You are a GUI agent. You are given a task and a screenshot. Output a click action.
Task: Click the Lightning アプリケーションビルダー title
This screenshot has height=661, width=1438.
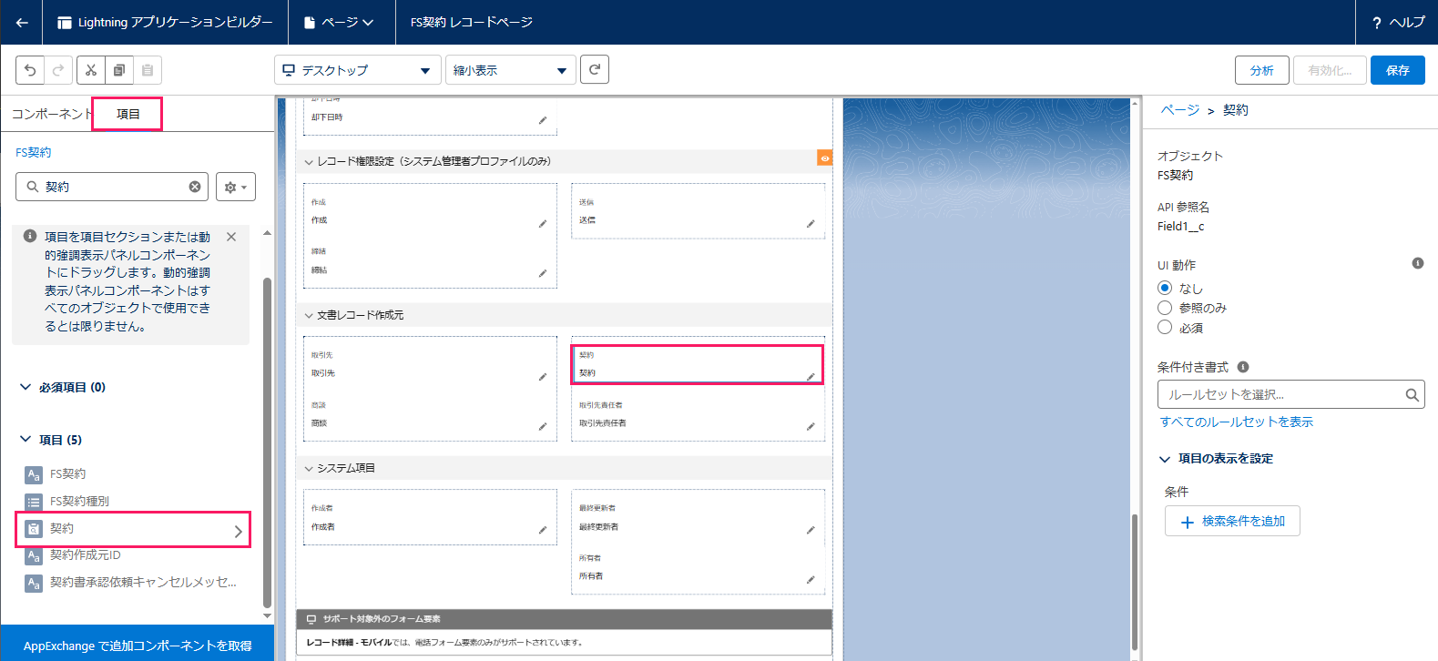(x=175, y=22)
